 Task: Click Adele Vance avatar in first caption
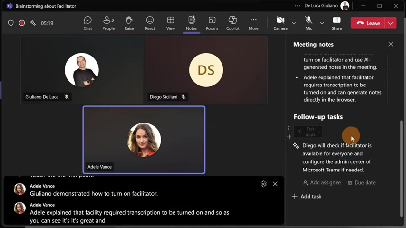point(19,189)
